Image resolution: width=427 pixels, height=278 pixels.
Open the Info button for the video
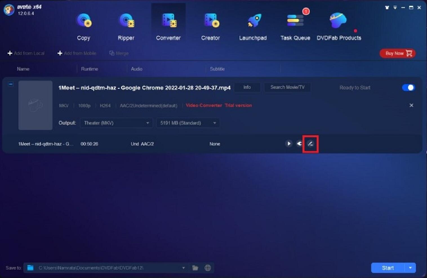247,87
